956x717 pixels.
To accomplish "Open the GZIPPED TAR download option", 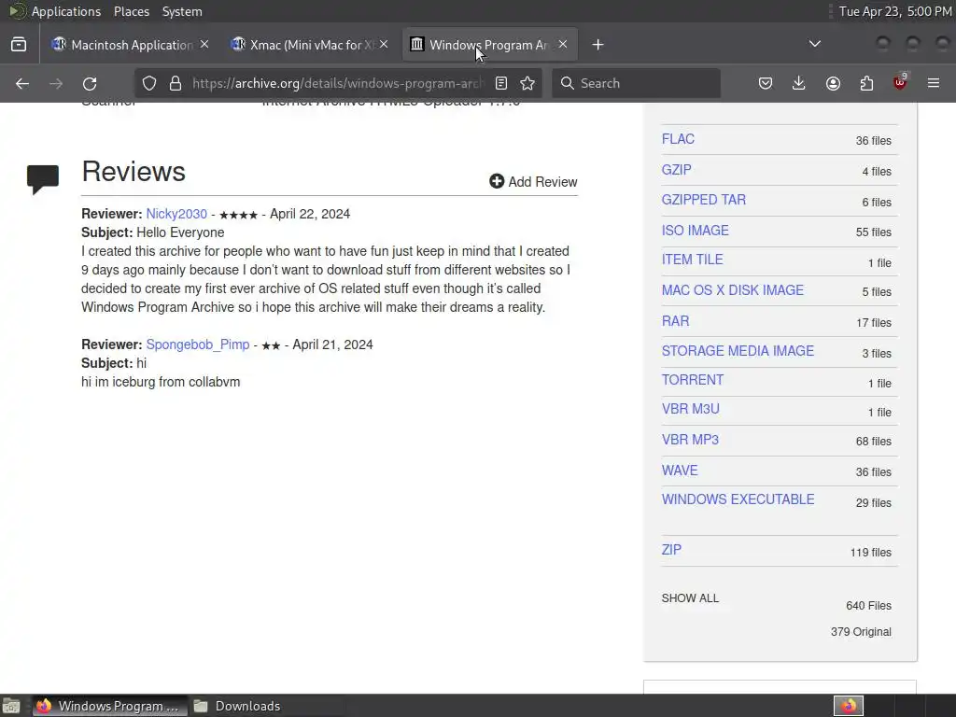I will 704,200.
